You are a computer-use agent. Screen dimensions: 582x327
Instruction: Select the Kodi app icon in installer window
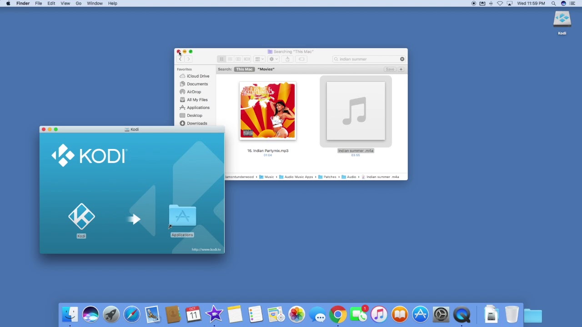(81, 217)
